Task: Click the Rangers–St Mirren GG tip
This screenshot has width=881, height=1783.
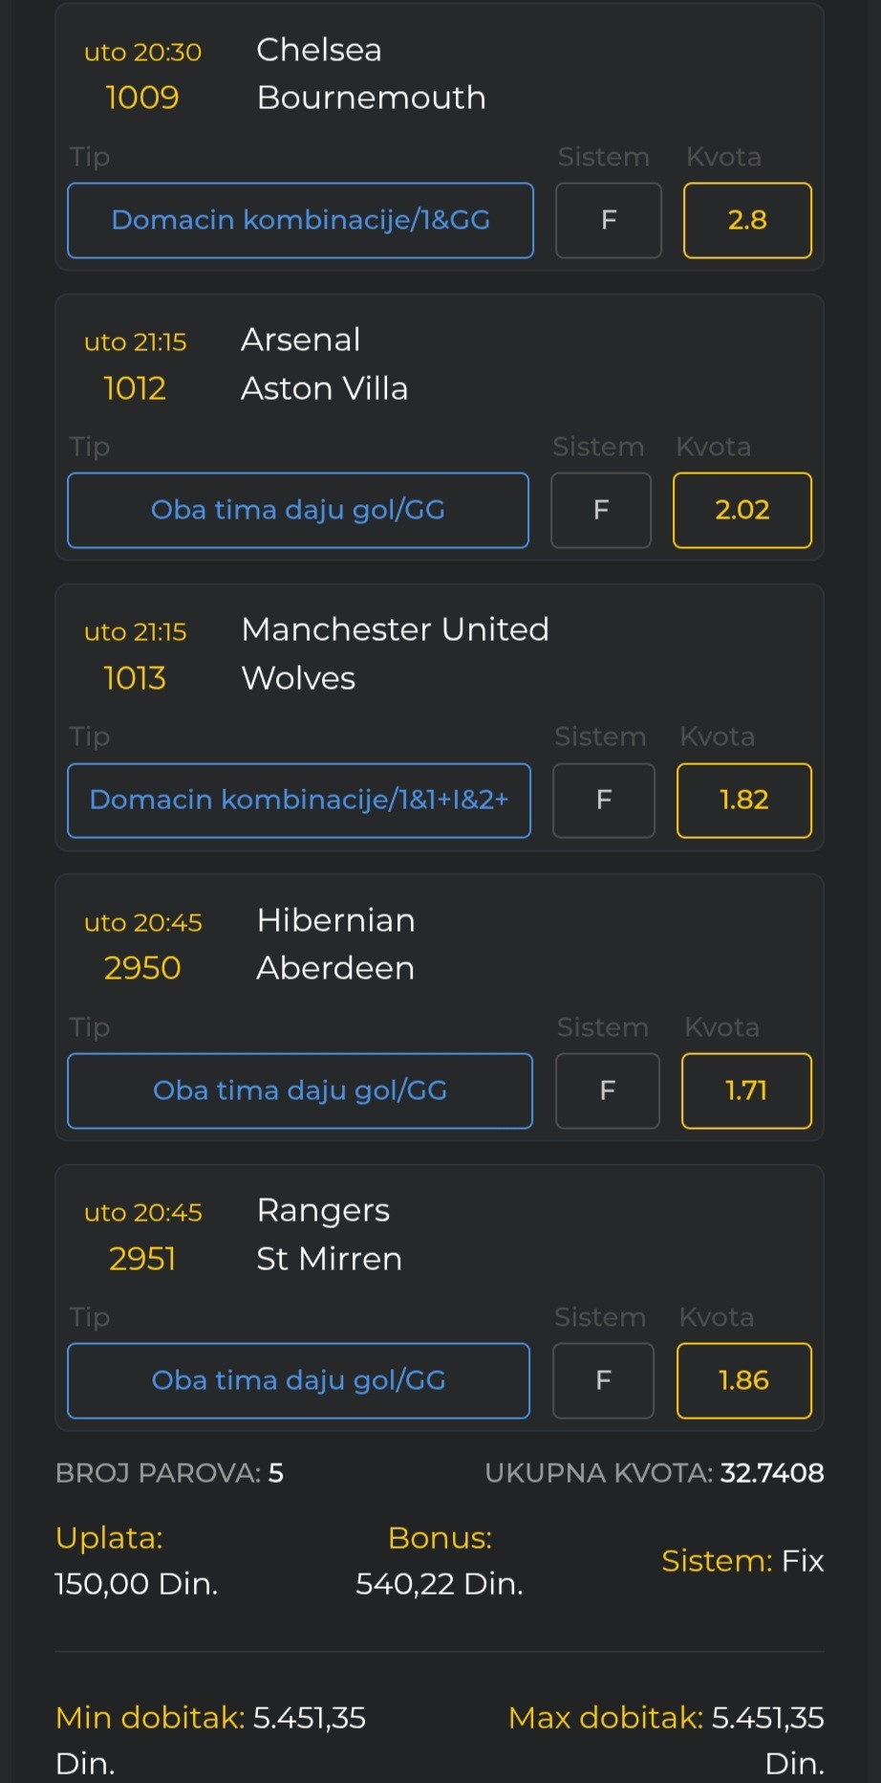Action: (298, 1380)
